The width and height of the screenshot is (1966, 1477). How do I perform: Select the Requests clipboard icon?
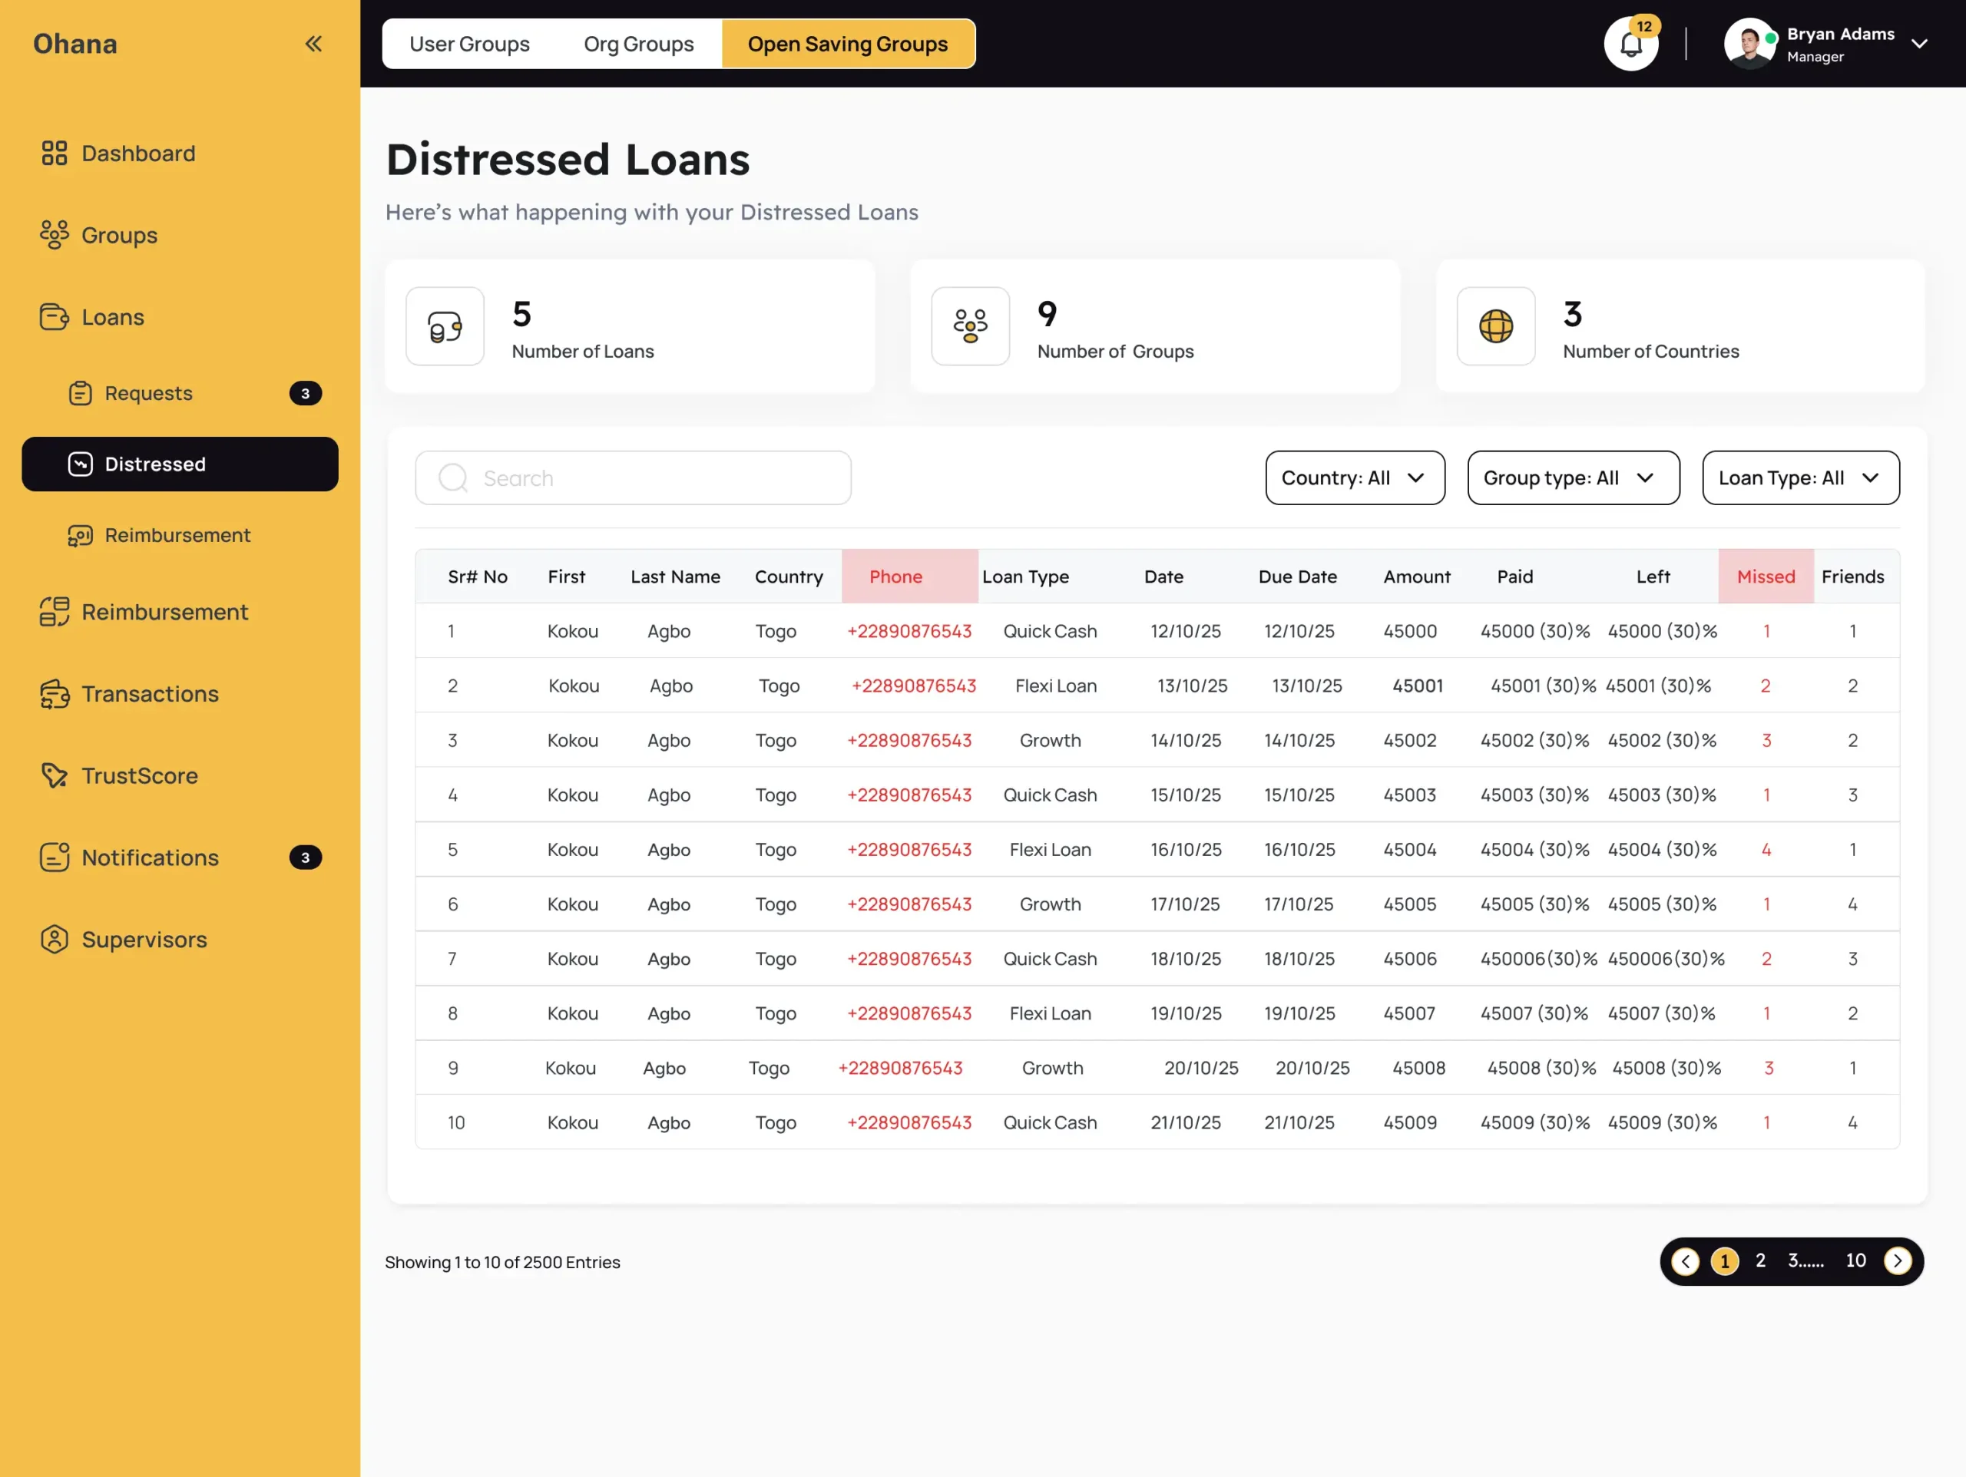(80, 393)
